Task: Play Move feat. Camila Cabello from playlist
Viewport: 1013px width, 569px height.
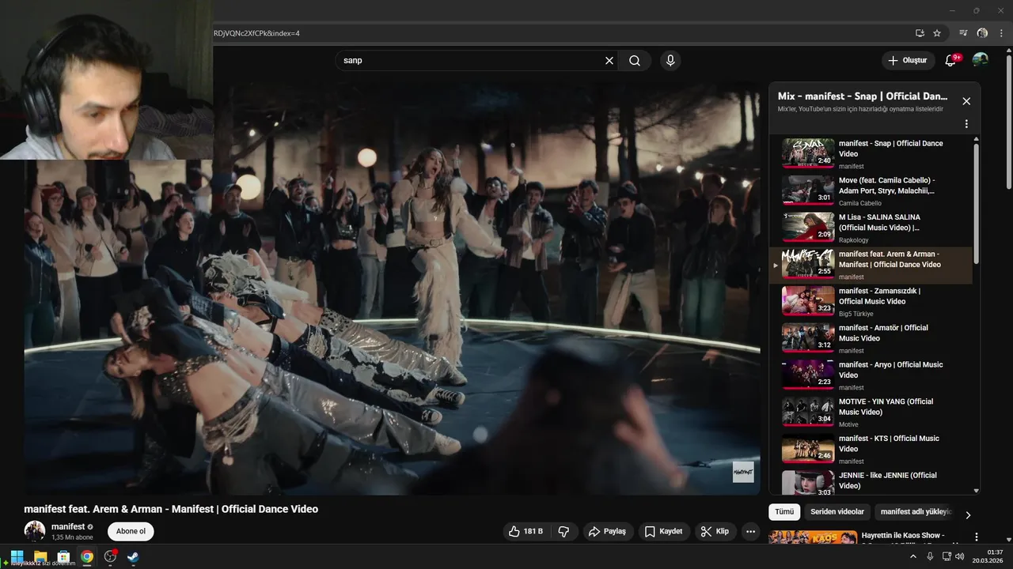Action: click(871, 191)
